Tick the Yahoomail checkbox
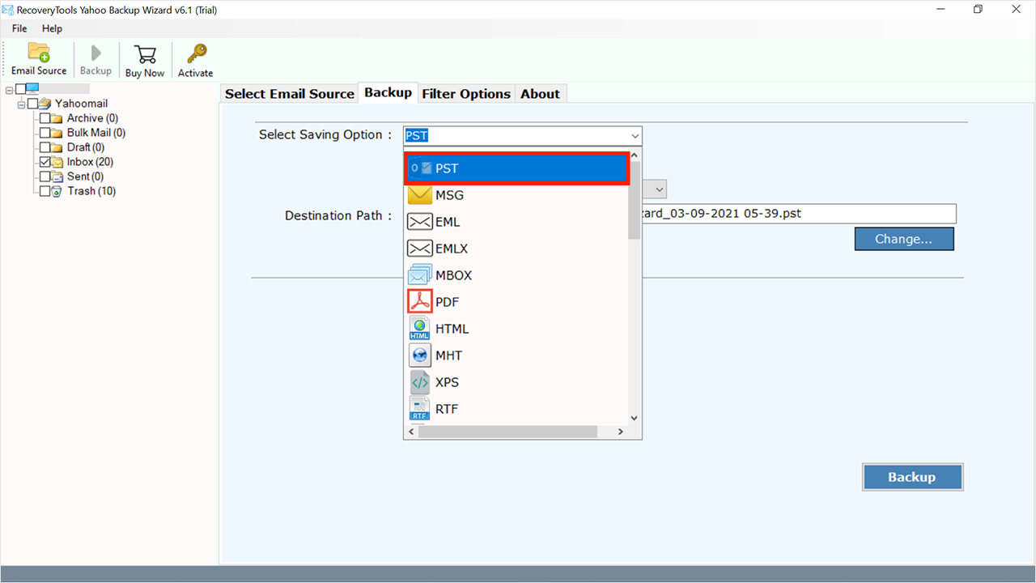This screenshot has width=1036, height=583. pyautogui.click(x=32, y=104)
